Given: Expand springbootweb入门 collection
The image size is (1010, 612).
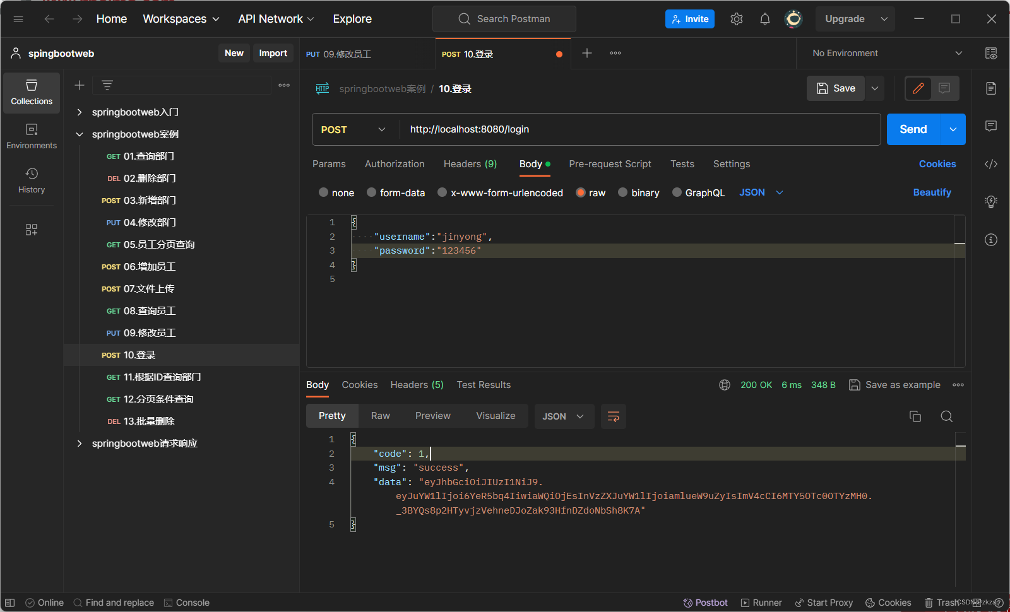Looking at the screenshot, I should (80, 112).
